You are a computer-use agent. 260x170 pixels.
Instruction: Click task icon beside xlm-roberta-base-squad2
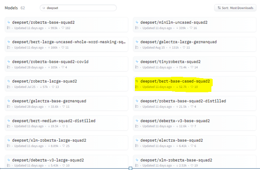[x=137, y=160]
